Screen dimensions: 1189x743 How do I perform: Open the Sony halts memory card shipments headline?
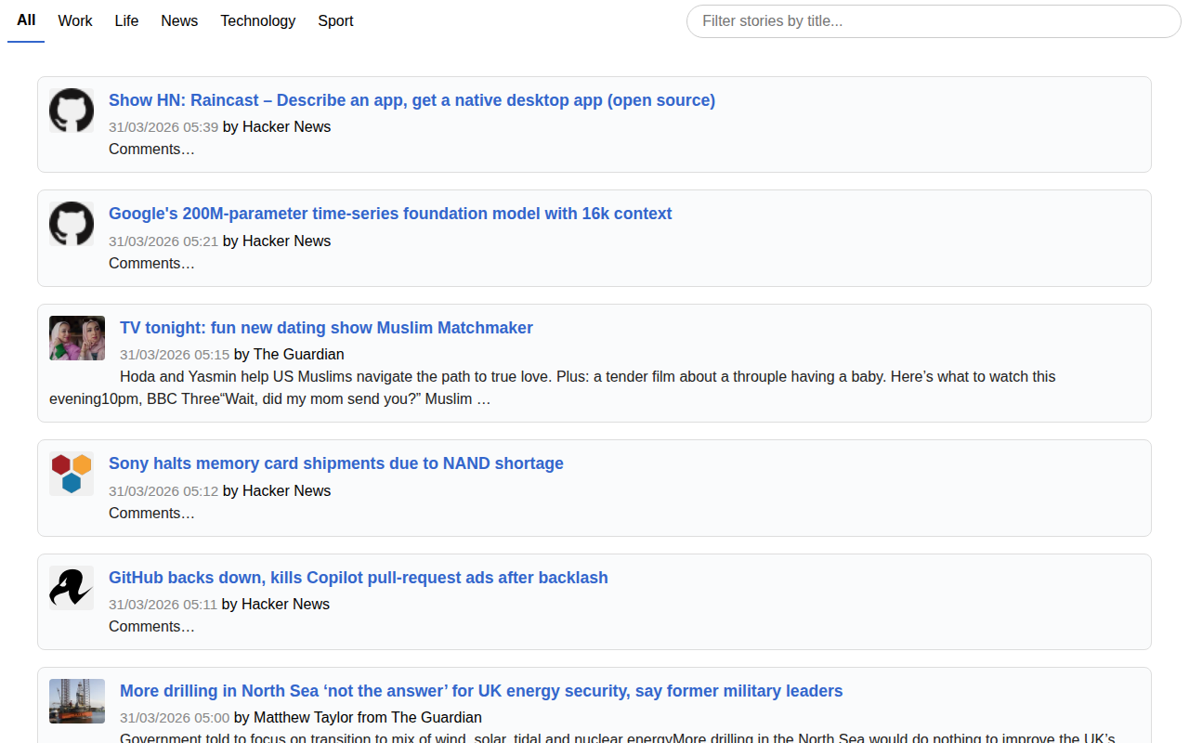click(x=336, y=463)
